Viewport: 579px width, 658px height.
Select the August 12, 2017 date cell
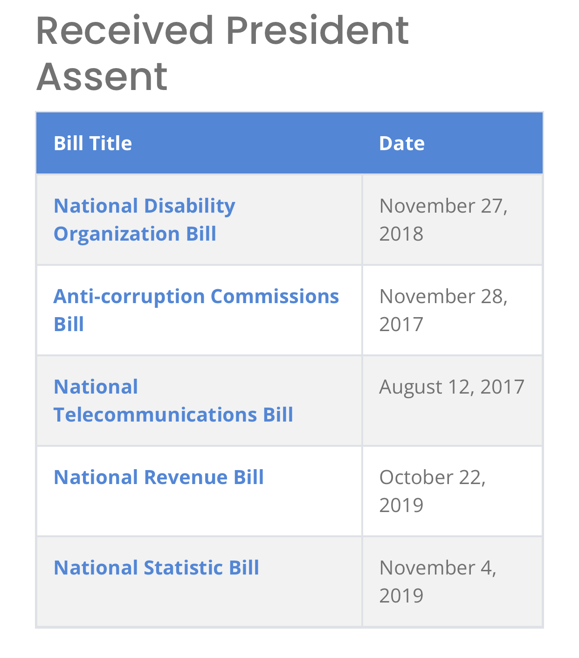[x=451, y=387]
